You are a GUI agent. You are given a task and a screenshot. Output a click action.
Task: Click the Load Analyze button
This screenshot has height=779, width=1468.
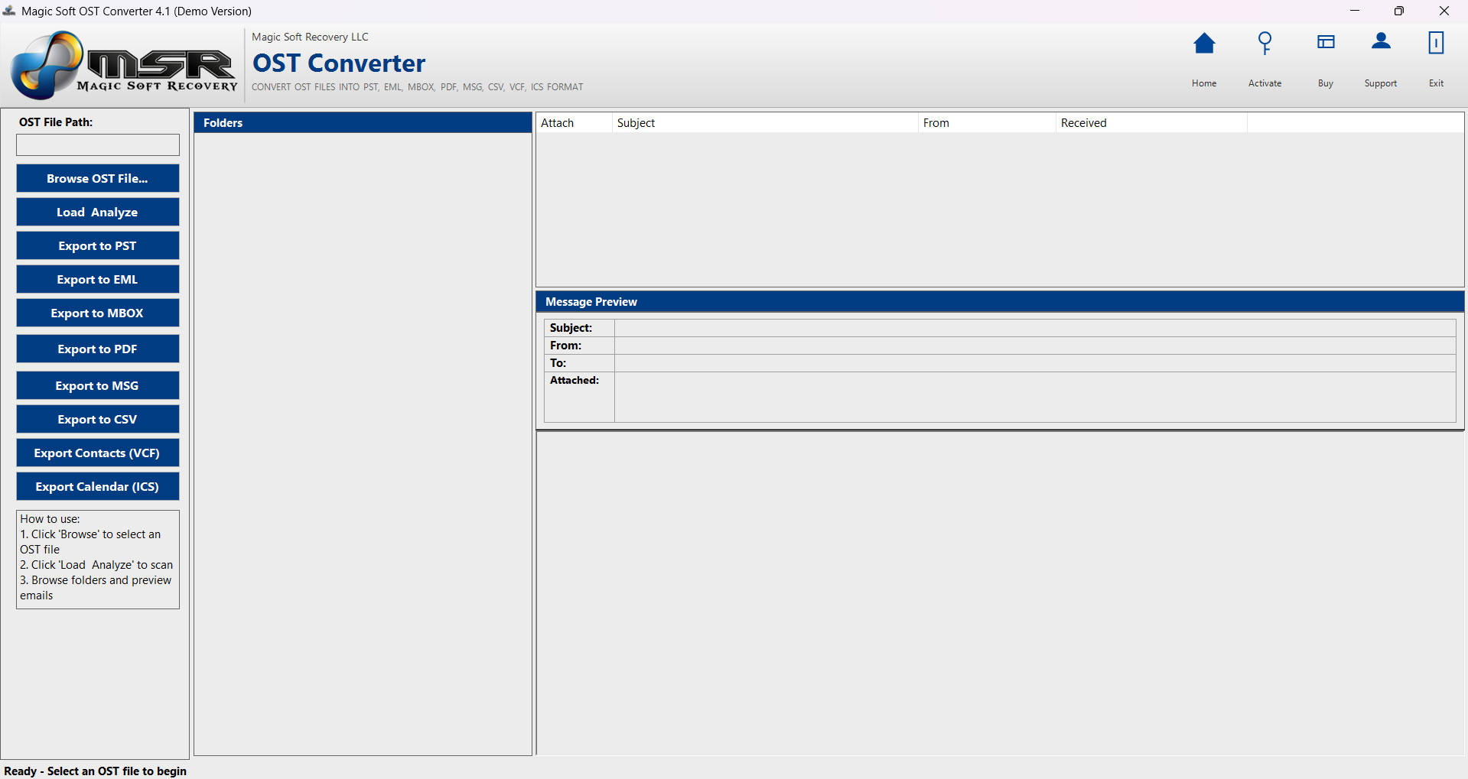coord(98,212)
